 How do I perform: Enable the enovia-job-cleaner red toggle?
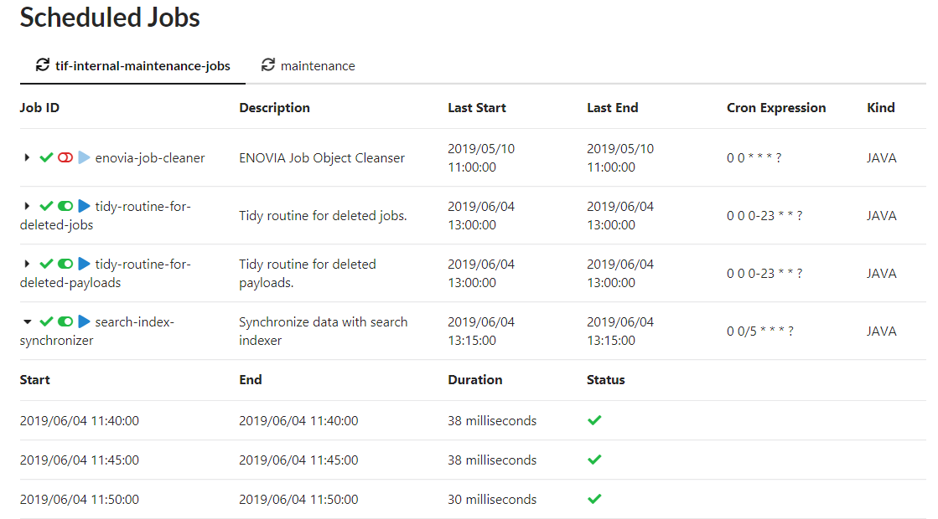(x=65, y=157)
